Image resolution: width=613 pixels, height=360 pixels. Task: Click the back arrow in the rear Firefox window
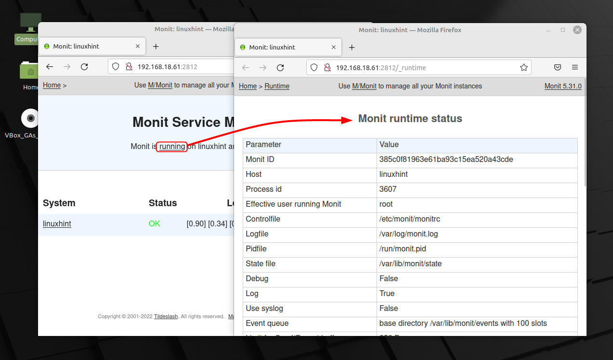point(50,67)
